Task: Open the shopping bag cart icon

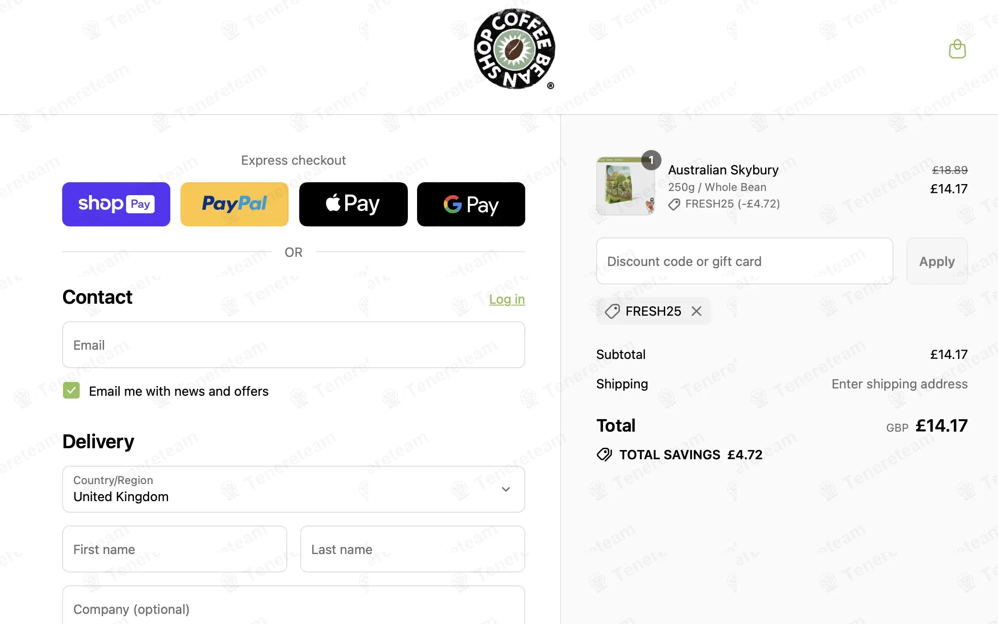Action: point(957,49)
